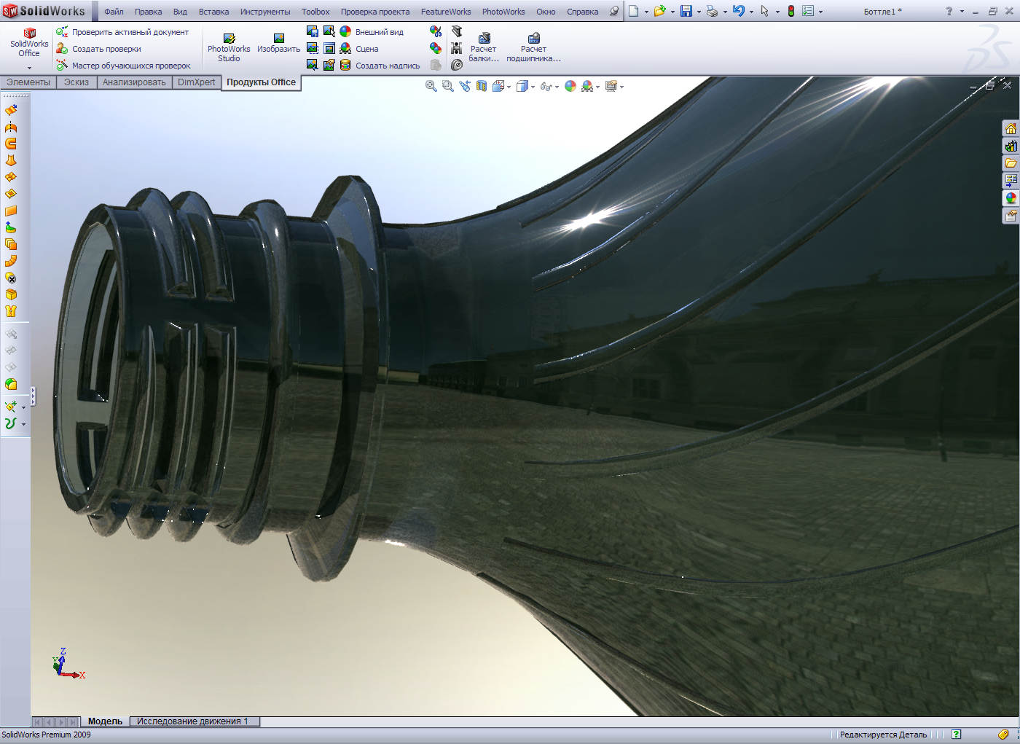Click Проверить активный документ
The image size is (1020, 744).
coord(123,32)
